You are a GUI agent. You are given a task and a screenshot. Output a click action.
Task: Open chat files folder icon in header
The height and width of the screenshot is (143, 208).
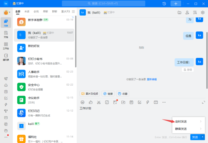[x=180, y=12]
